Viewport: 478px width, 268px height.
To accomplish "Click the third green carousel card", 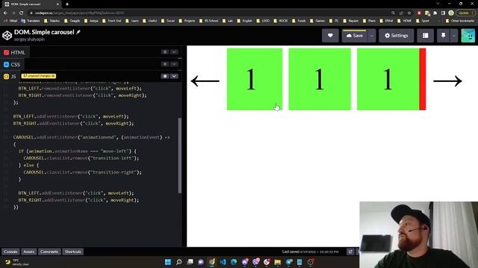I will [x=388, y=79].
